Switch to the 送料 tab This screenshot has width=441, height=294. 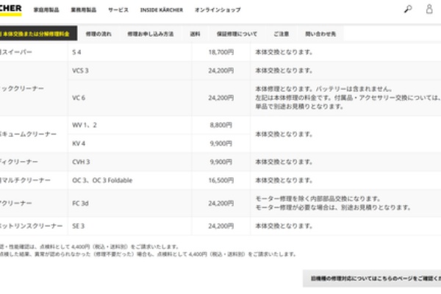(195, 34)
